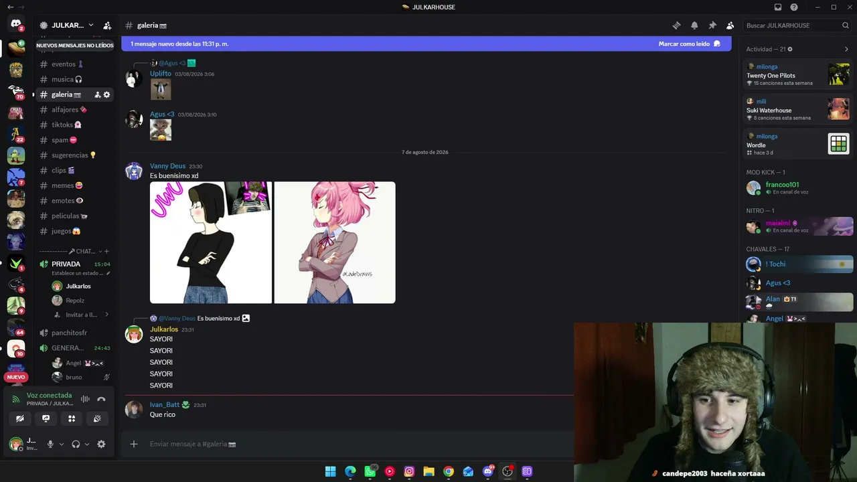Join the GENERAL voice channel
Image resolution: width=857 pixels, height=482 pixels.
[74, 348]
